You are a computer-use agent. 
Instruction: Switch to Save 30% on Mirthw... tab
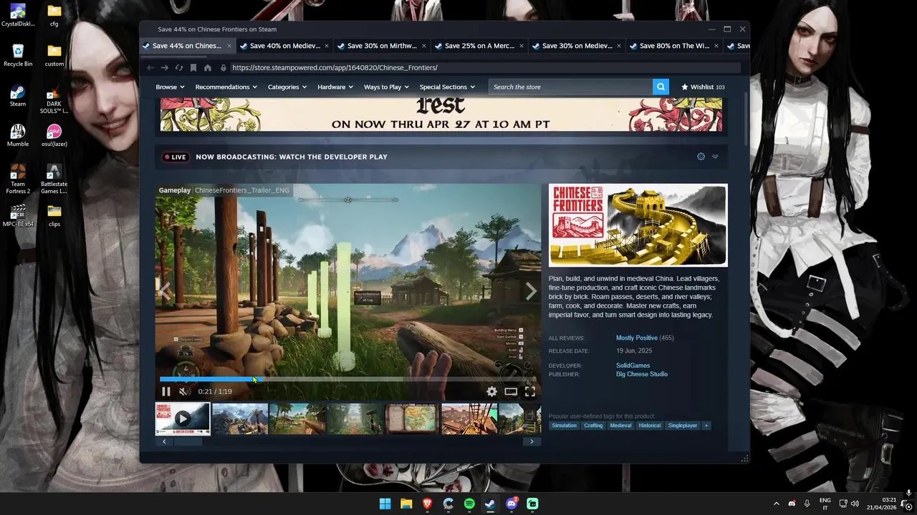click(382, 46)
